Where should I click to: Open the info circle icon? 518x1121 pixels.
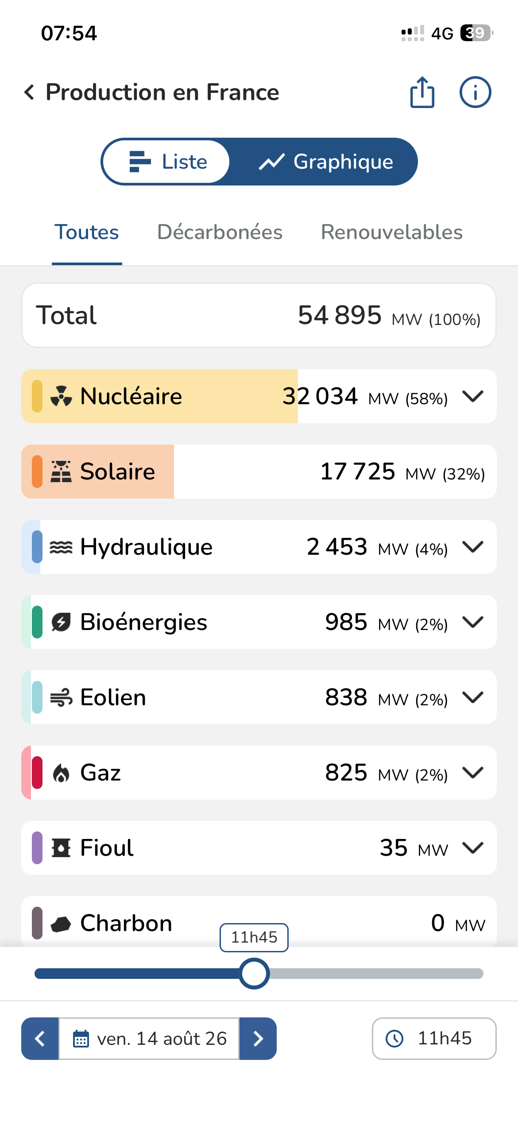click(475, 92)
